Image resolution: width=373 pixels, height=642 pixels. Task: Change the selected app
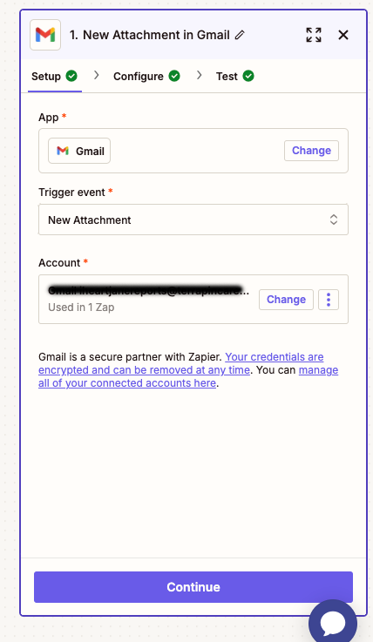tap(312, 151)
